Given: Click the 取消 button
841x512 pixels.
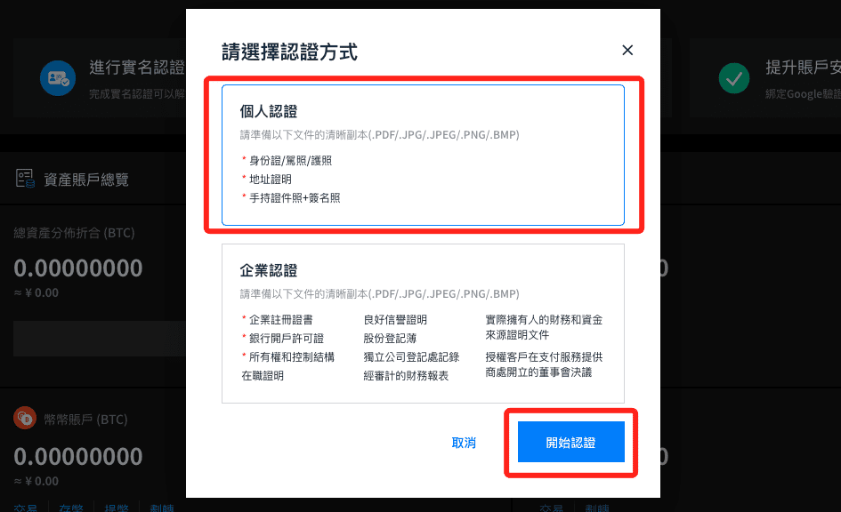Looking at the screenshot, I should click(x=464, y=443).
